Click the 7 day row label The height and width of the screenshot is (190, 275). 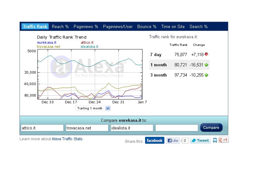[156, 55]
